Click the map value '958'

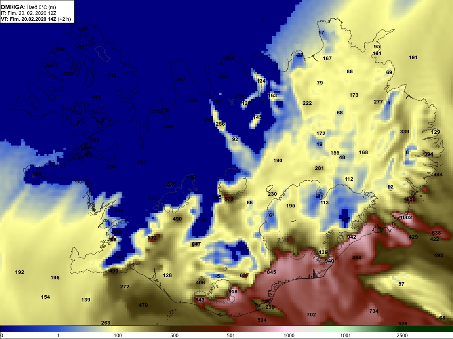pyautogui.click(x=233, y=292)
